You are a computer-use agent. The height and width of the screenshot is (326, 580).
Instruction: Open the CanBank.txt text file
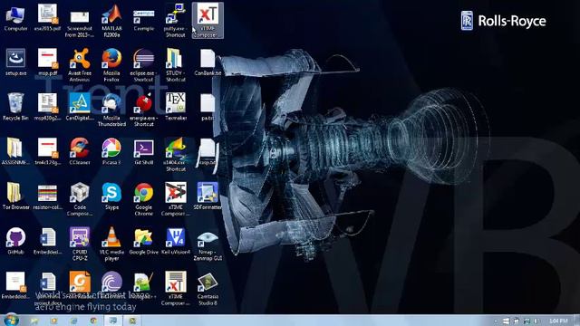(208, 62)
